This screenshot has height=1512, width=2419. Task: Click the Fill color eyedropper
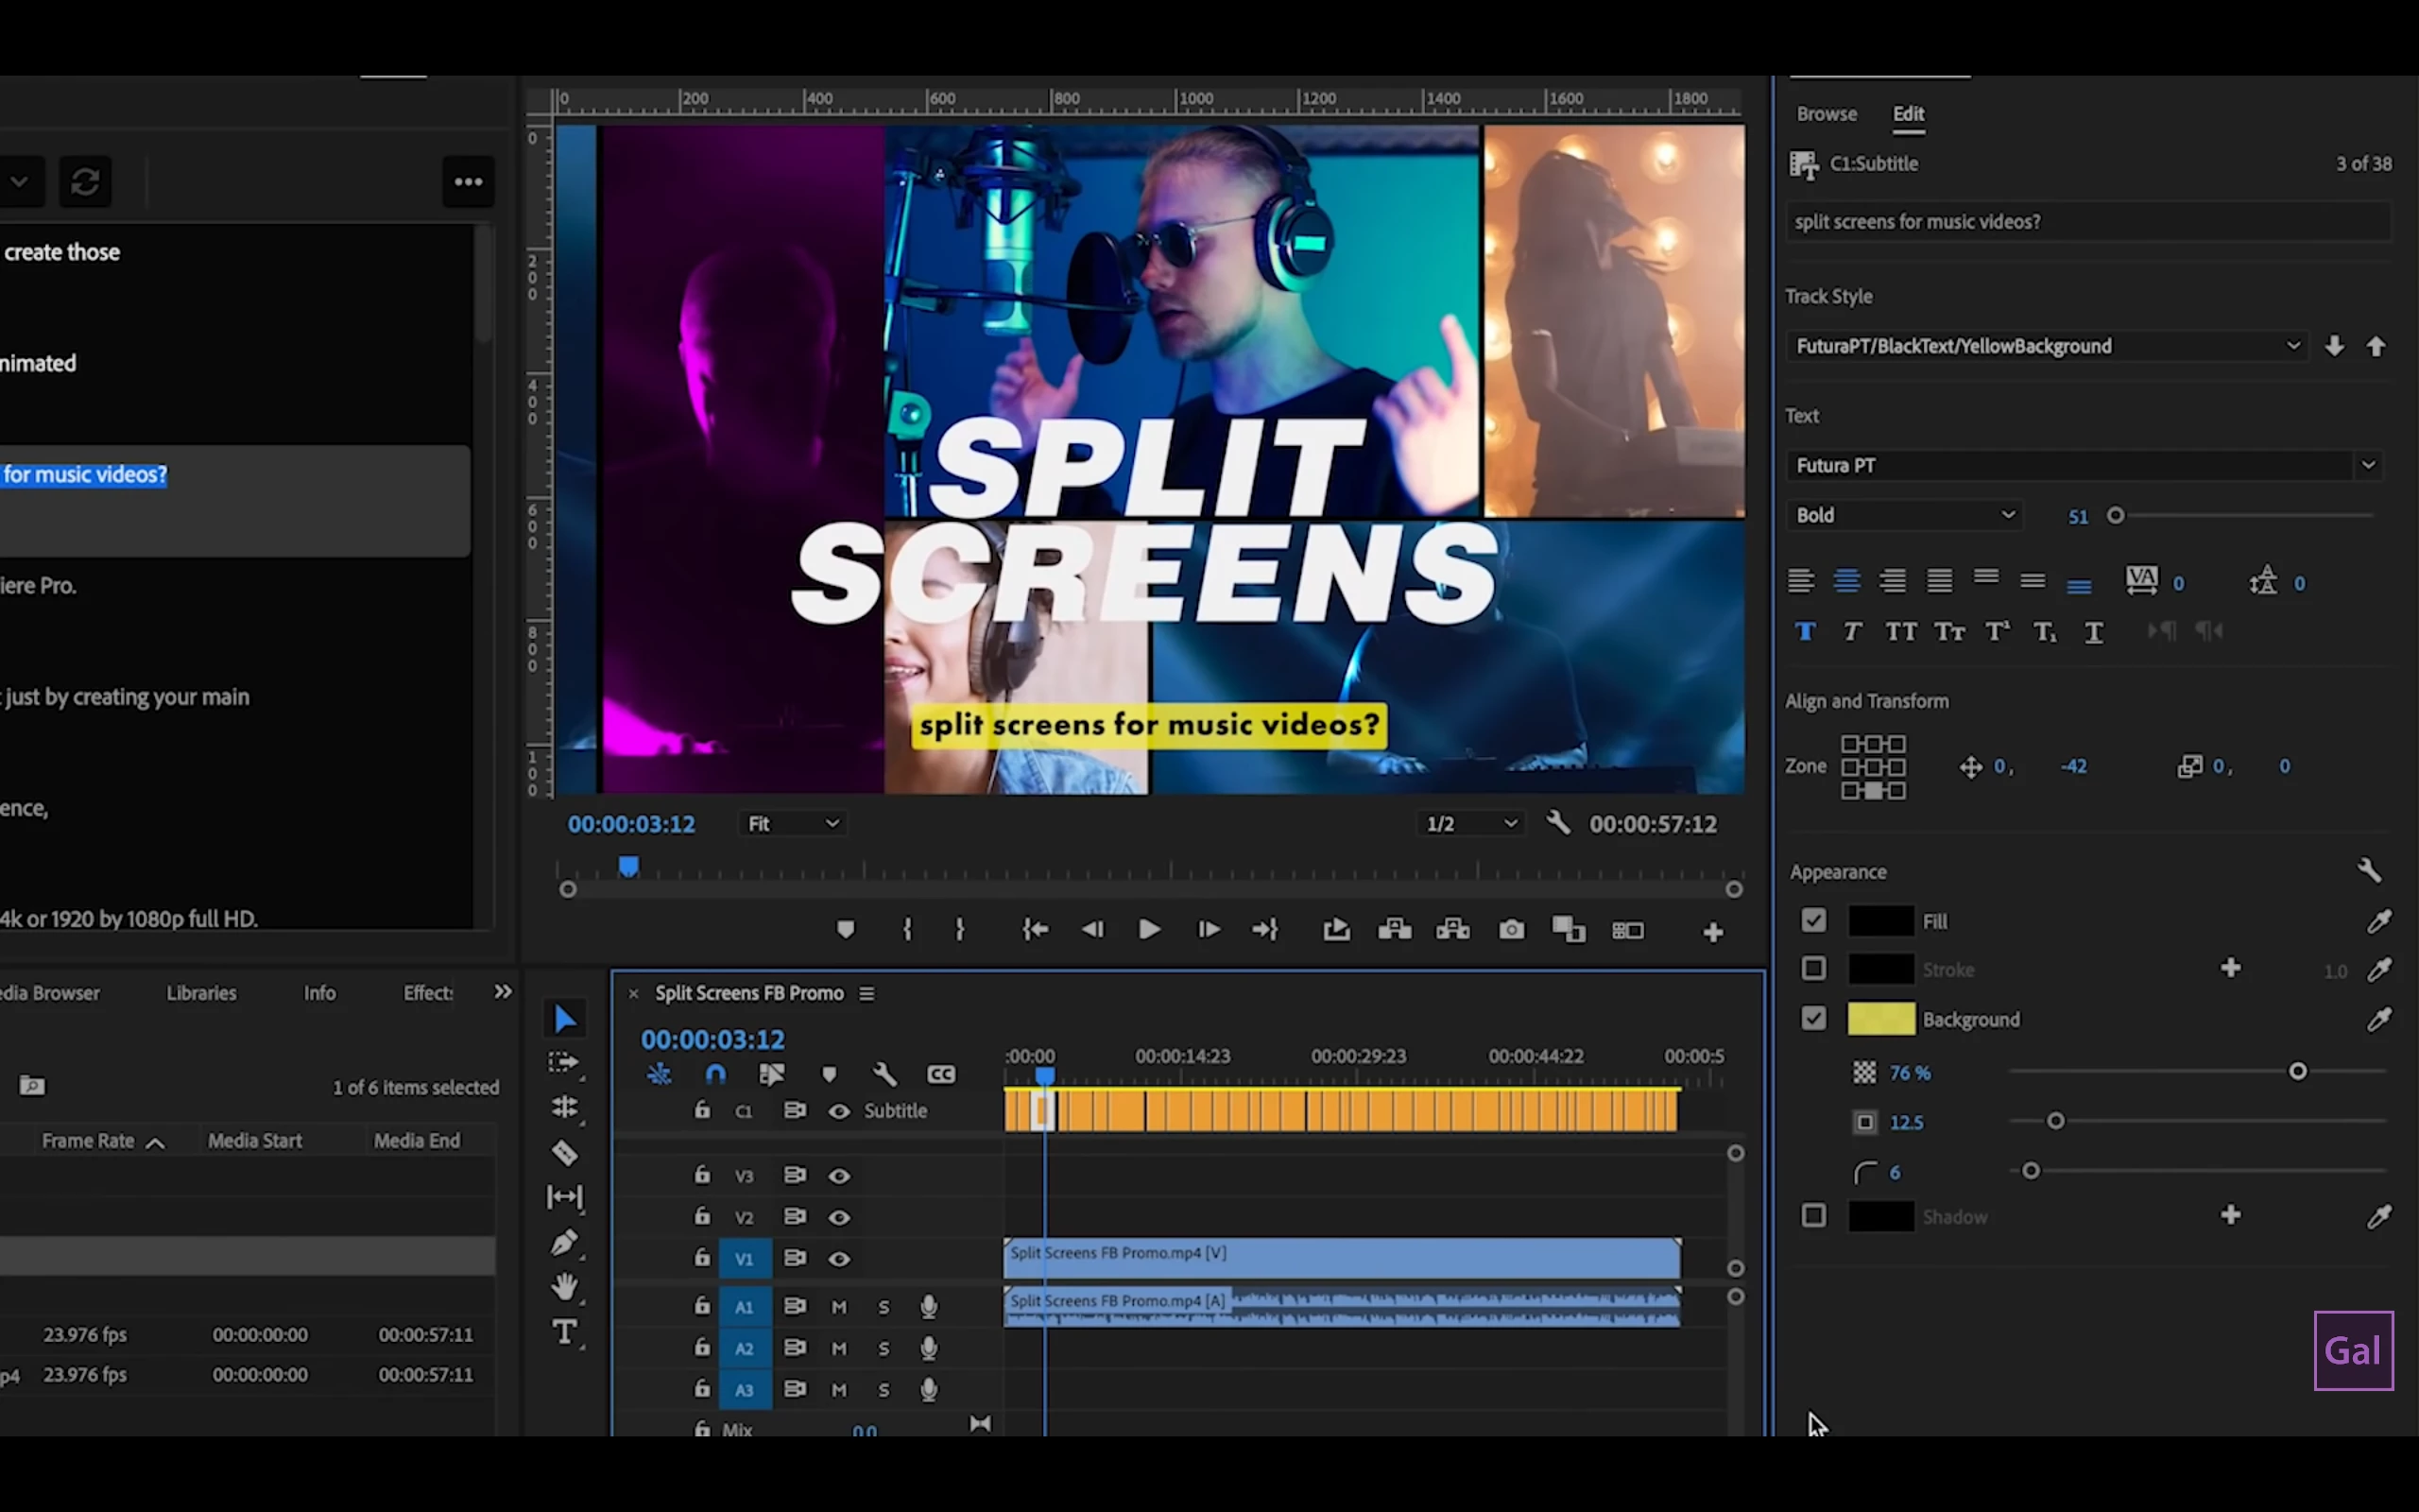tap(2379, 921)
